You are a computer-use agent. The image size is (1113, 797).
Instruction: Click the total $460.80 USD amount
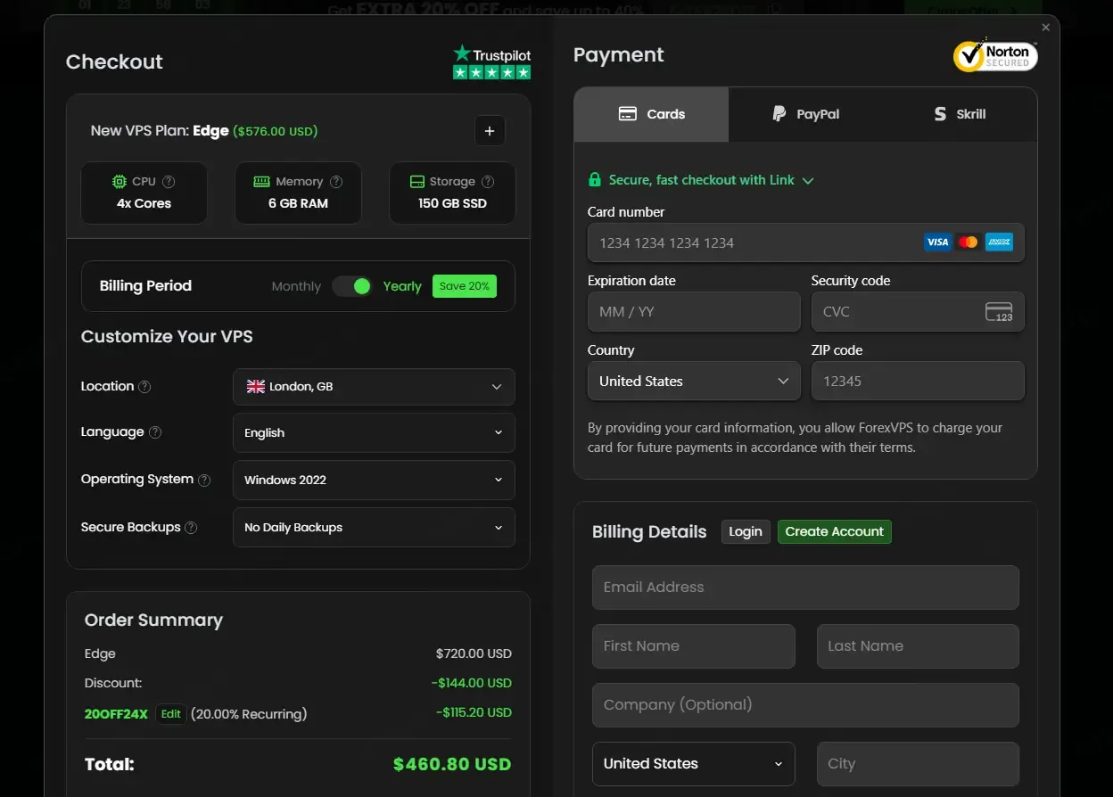[452, 764]
